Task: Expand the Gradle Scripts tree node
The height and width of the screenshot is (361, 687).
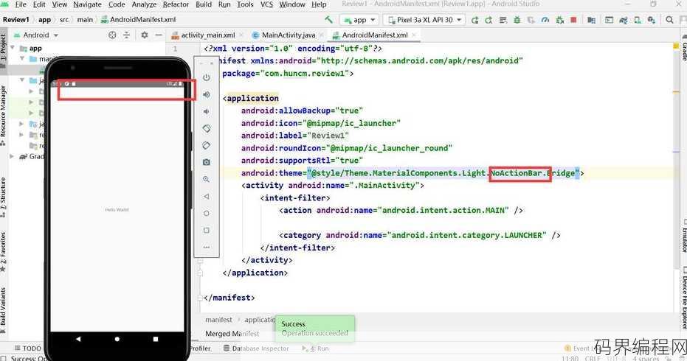Action: 12,156
